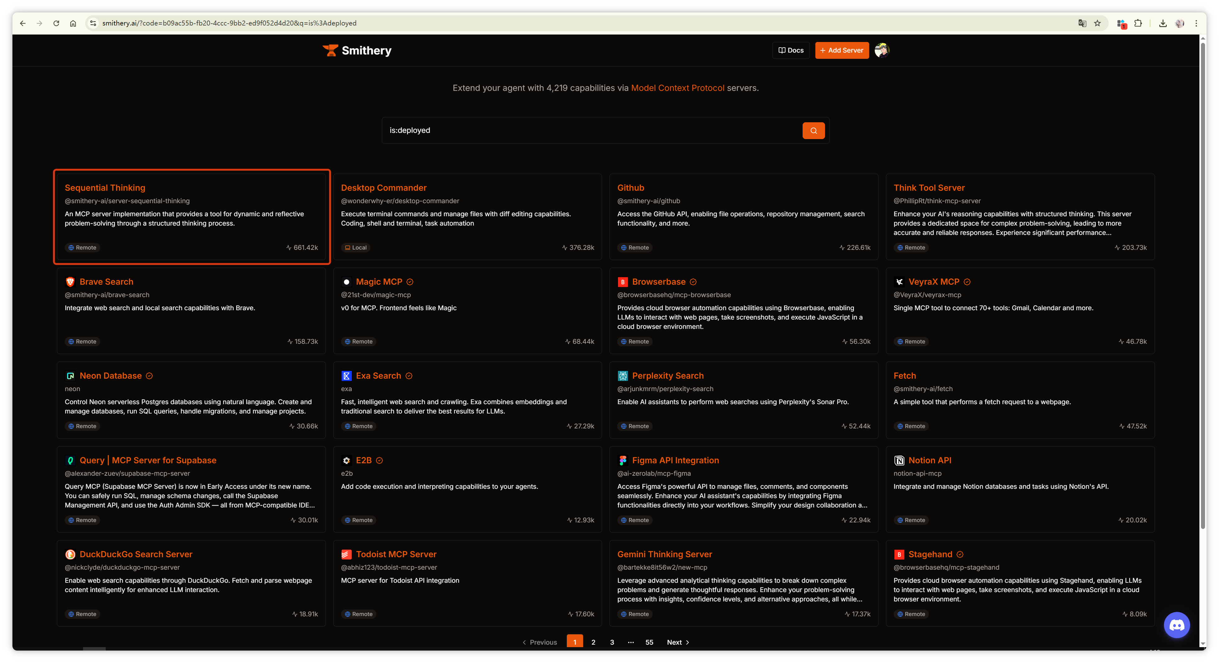Viewport: 1219px width, 663px height.
Task: Open Chrome three-dot menu
Action: 1196,23
